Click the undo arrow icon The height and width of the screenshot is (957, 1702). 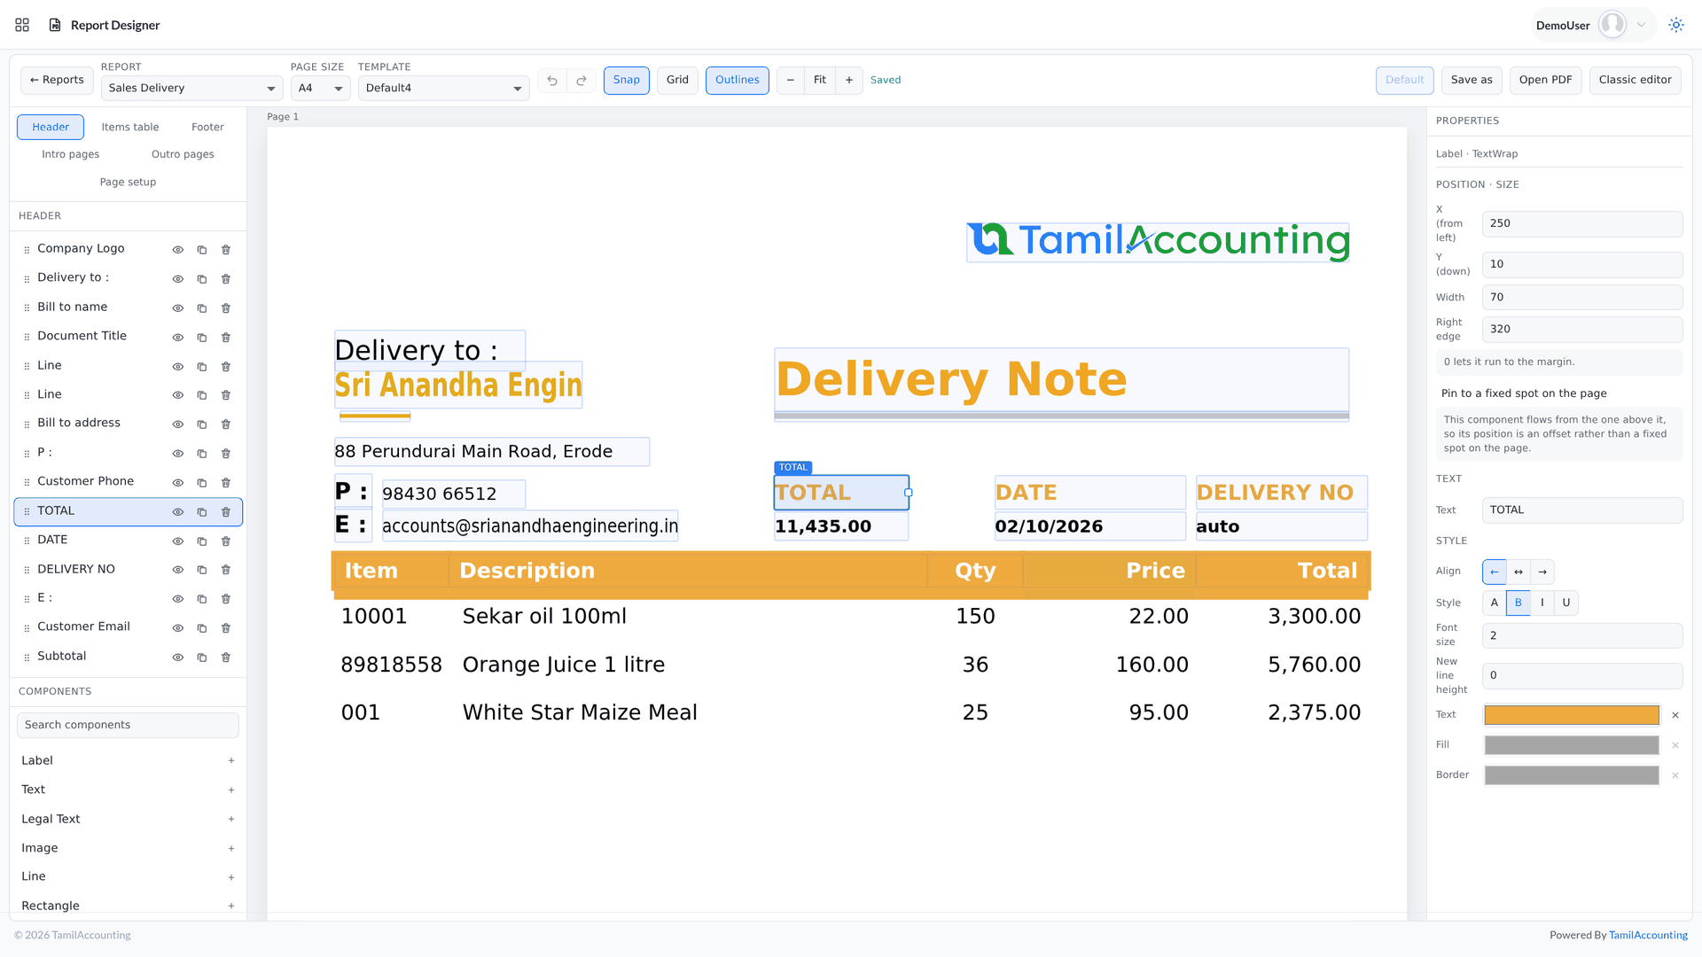(552, 81)
